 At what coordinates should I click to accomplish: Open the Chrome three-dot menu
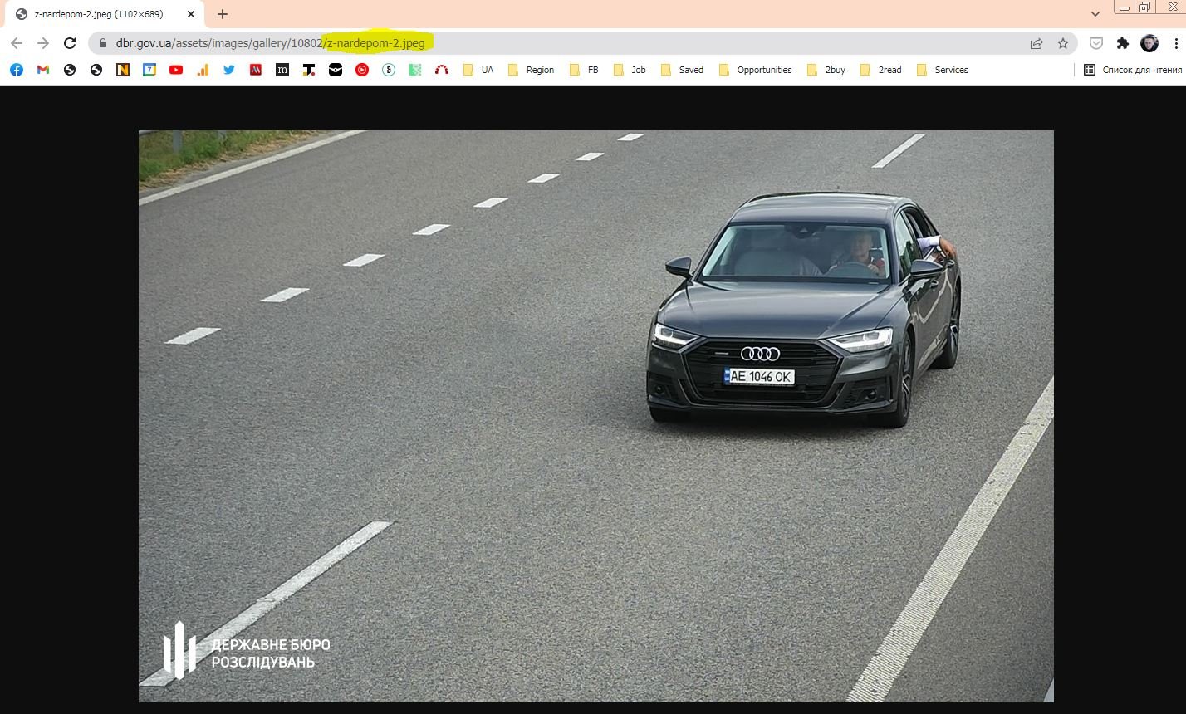pos(1175,43)
